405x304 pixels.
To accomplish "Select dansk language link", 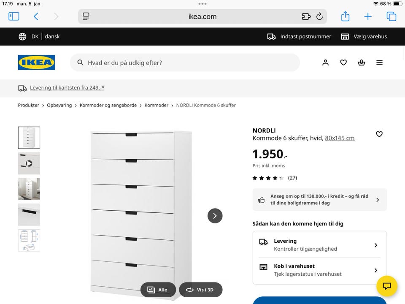I will 52,36.
